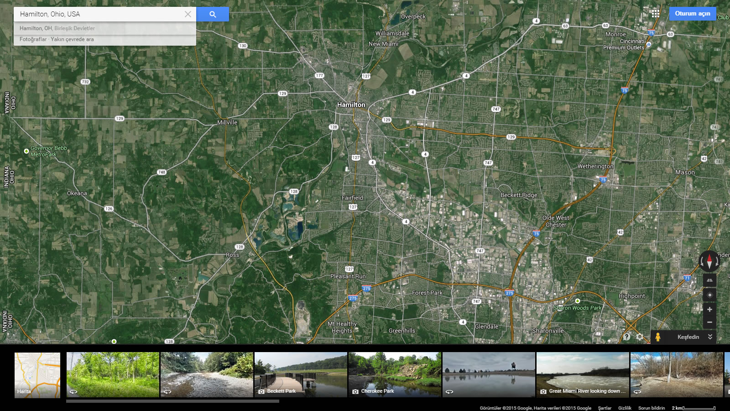730x411 pixels.
Task: Open the Beckett Park photo thumbnail
Action: (x=301, y=374)
